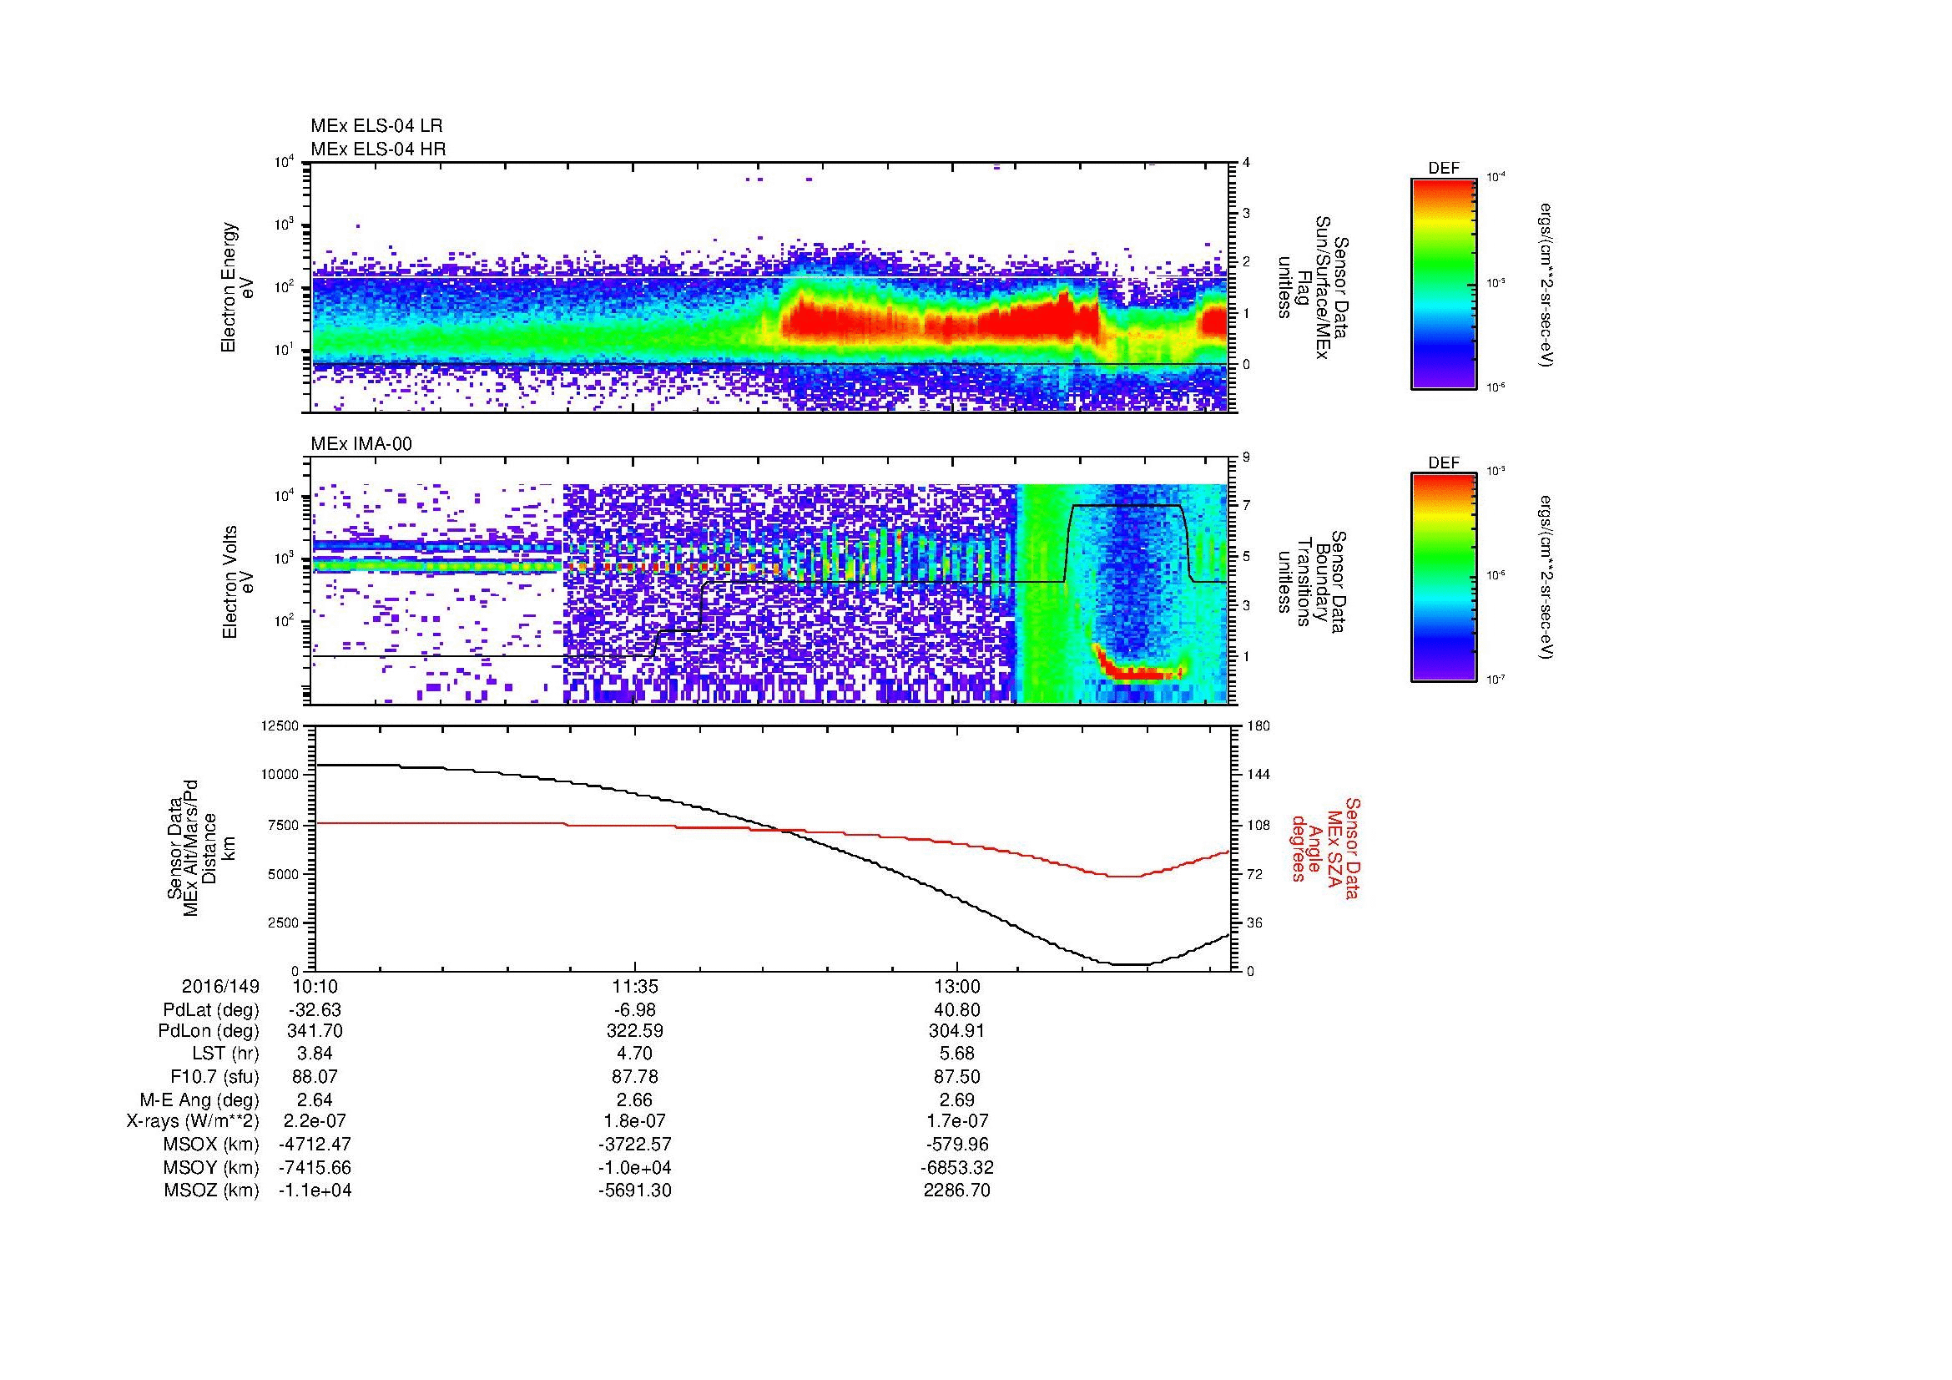The image size is (1952, 1380).
Task: Select the 'MEx ELS-04 HR' title text
Action: pyautogui.click(x=378, y=149)
